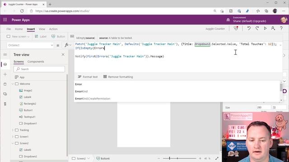289x162 pixels.
Task: Open the fx function chevron
Action: coord(70,45)
